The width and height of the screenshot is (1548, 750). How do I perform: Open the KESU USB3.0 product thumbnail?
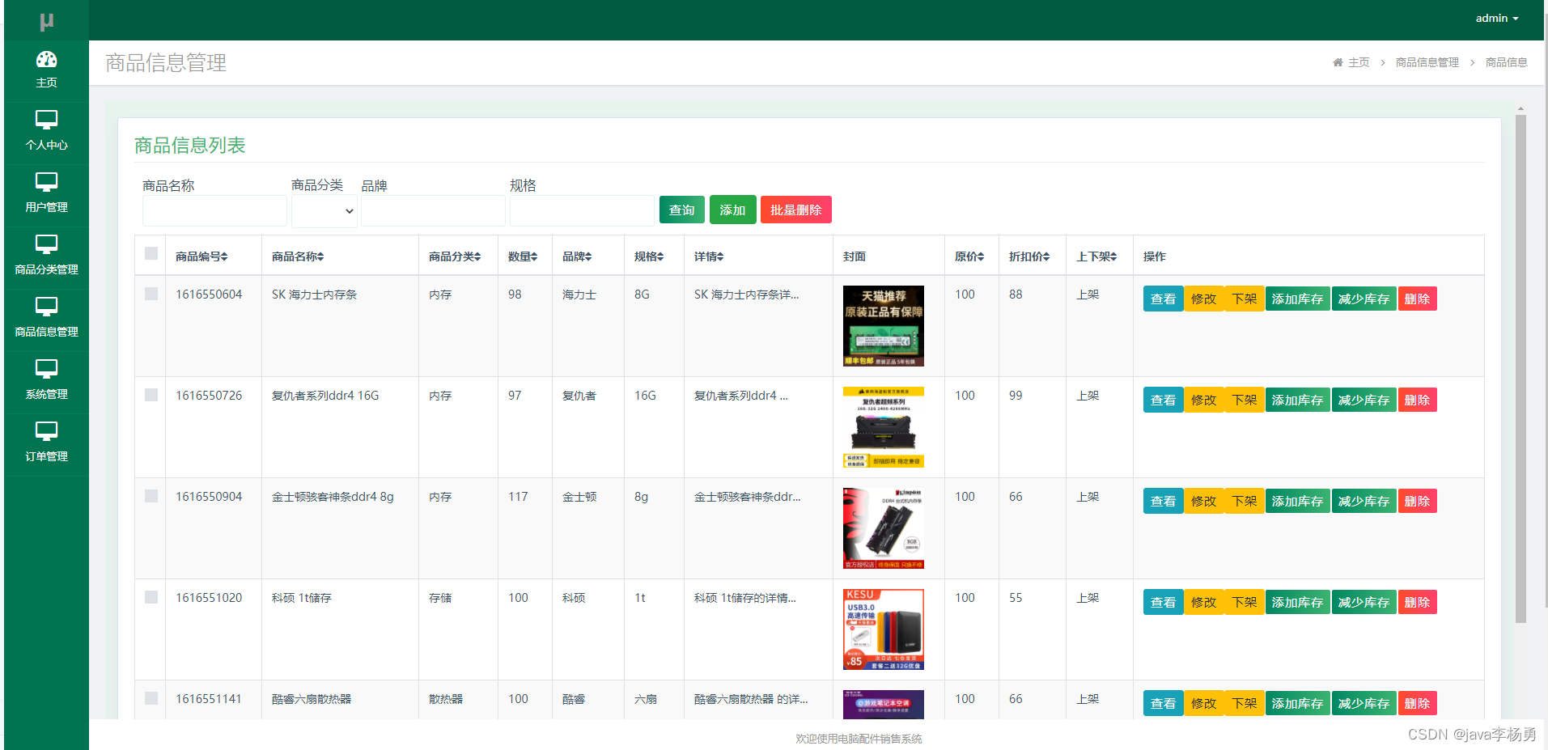pyautogui.click(x=882, y=629)
